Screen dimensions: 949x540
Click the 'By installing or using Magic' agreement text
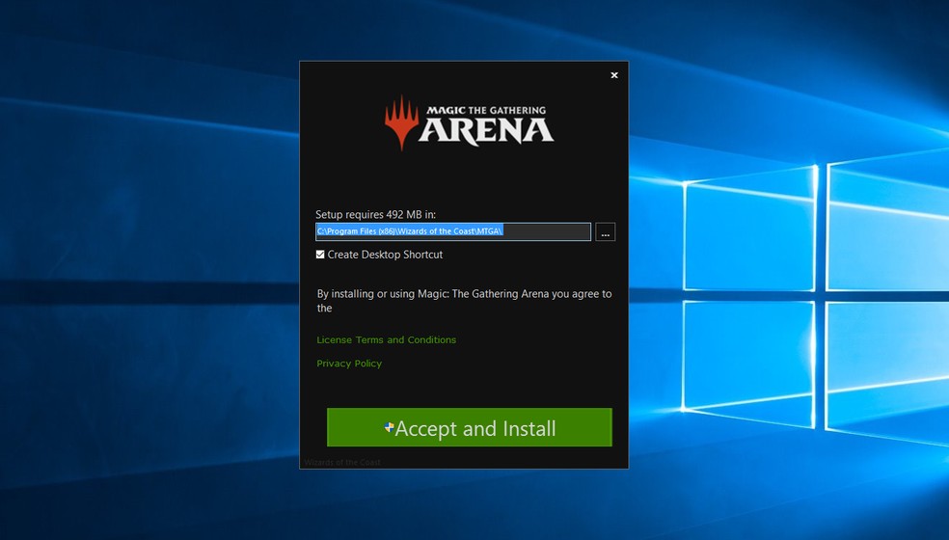(x=464, y=301)
